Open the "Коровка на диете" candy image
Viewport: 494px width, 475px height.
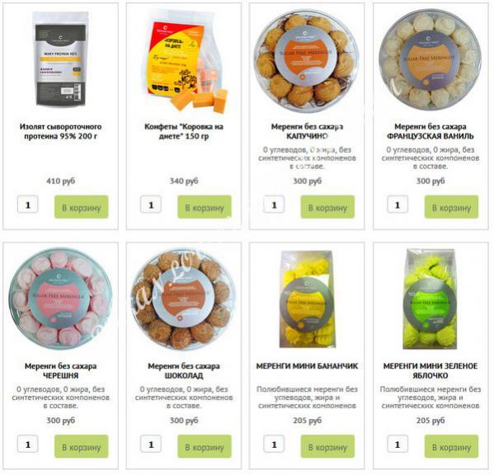click(184, 61)
